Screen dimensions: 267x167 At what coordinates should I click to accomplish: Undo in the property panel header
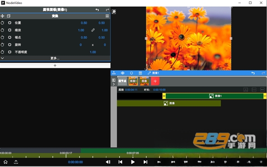coord(97,10)
